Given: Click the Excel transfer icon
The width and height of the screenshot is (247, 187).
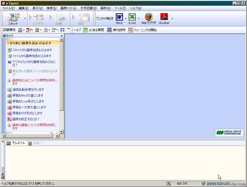Looking at the screenshot, I should 132,17.
